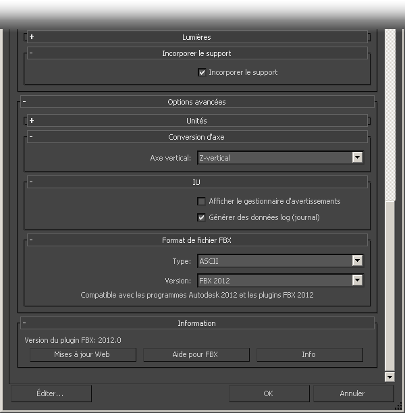Screen dimensions: 405x413
Task: Collapse the Format de fichier FBX rollout
Action: [x=197, y=240]
